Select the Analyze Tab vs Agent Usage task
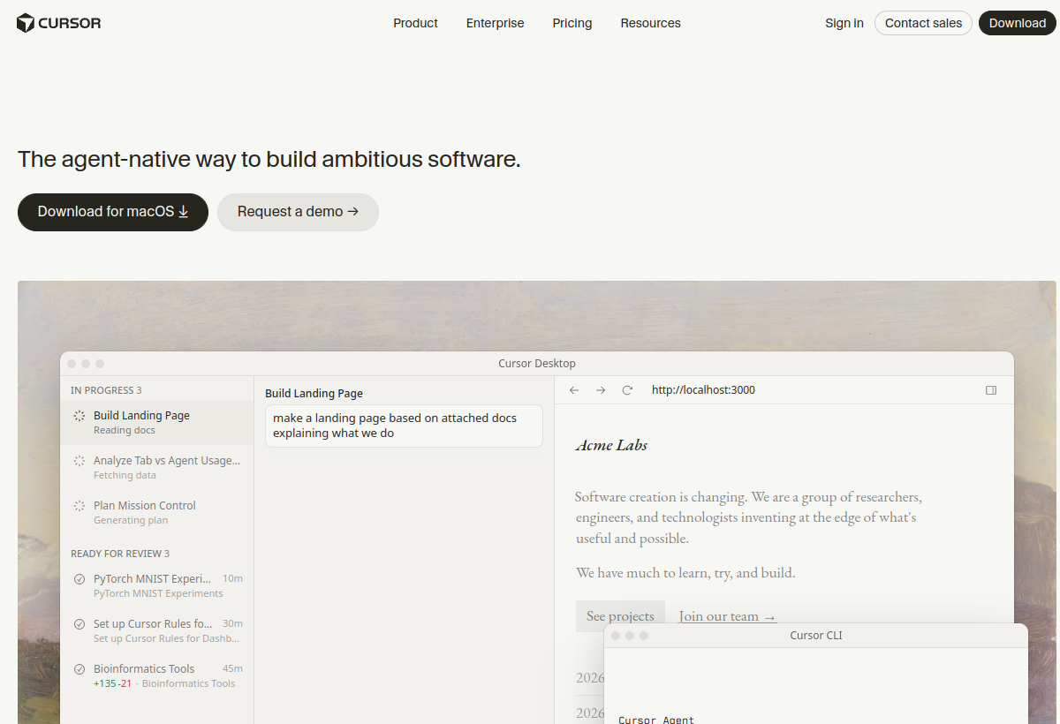 click(x=157, y=467)
